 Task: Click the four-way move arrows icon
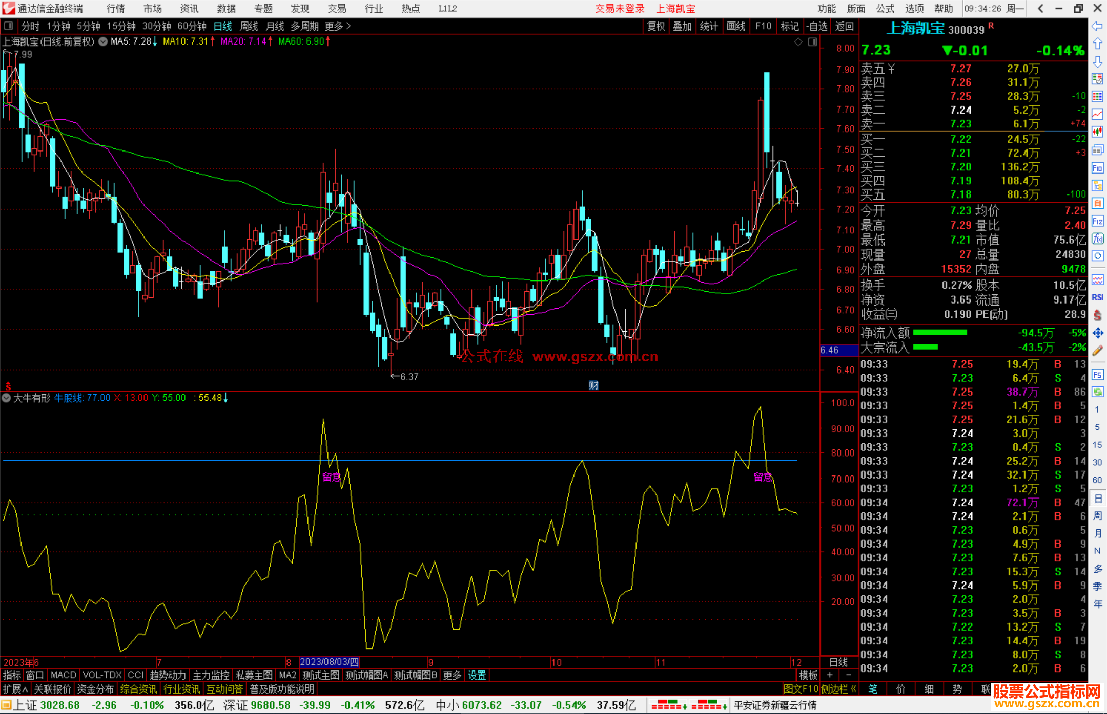point(1097,333)
